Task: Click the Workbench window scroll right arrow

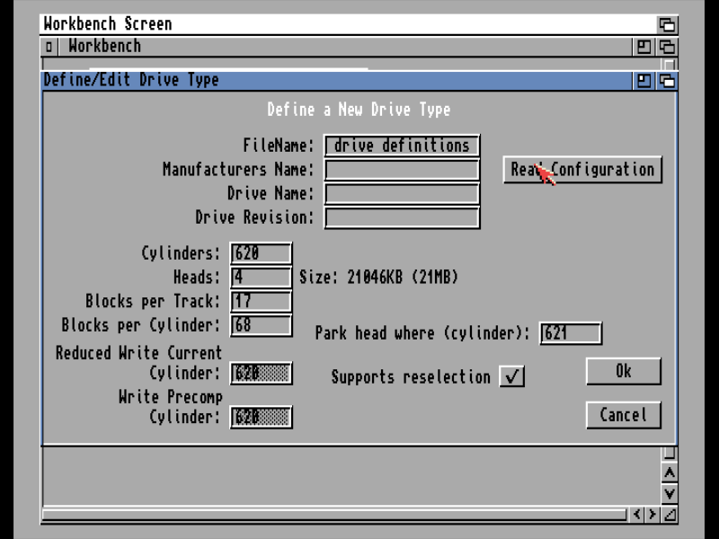Action: coord(652,515)
